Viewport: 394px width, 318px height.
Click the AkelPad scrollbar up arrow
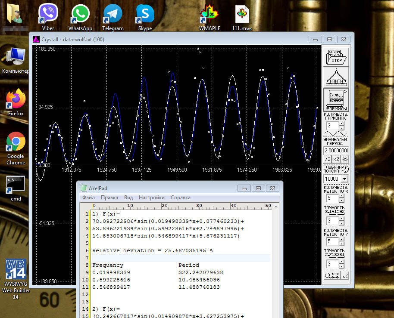coord(276,207)
